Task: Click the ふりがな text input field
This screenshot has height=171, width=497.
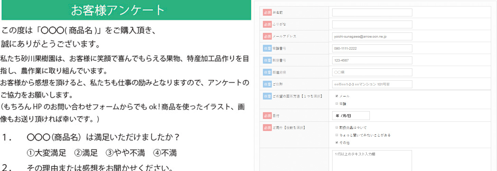Action: pyautogui.click(x=372, y=25)
